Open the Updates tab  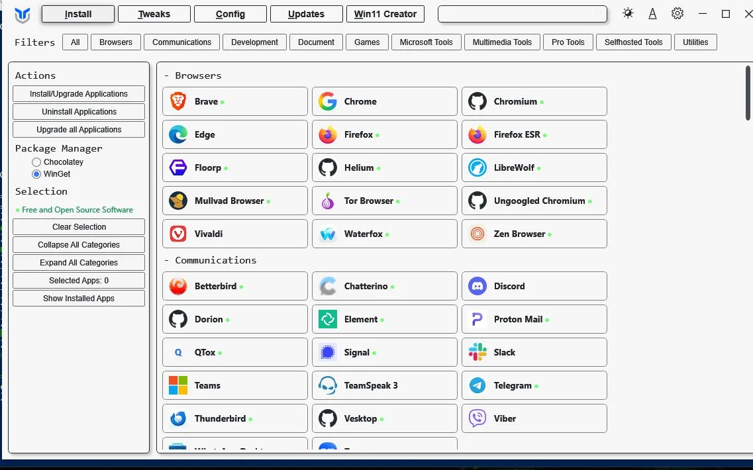pyautogui.click(x=307, y=14)
